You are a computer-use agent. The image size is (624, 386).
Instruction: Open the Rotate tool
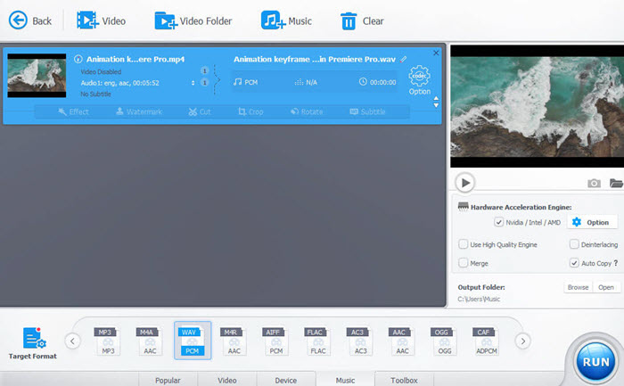(x=307, y=111)
